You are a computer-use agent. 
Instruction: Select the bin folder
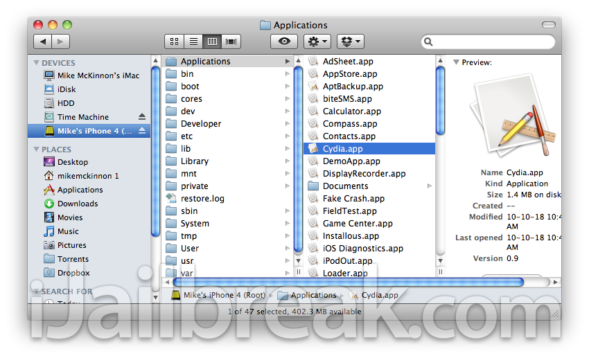(x=227, y=74)
